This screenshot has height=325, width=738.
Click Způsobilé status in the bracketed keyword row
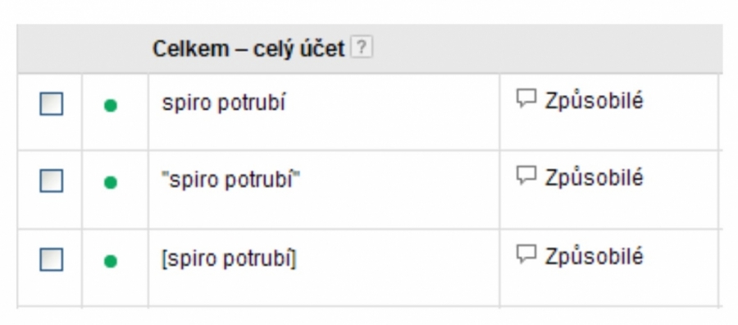(x=594, y=256)
